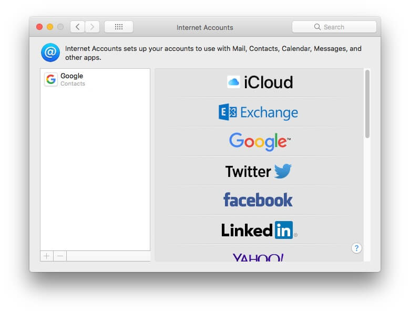Screen dimensions: 410x314
Task: Go forward with the right chevron button
Action: click(92, 27)
